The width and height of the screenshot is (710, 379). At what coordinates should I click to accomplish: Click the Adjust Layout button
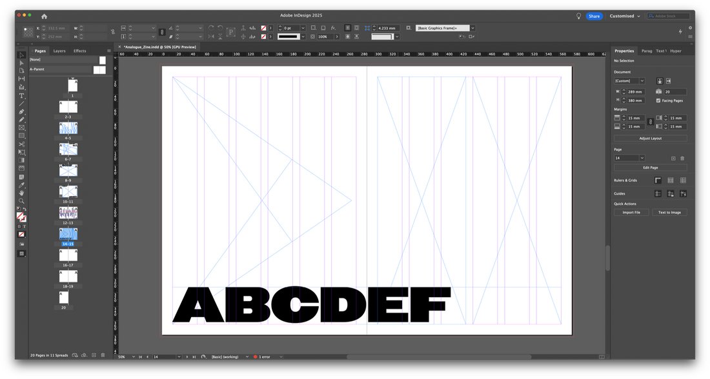[x=650, y=139]
